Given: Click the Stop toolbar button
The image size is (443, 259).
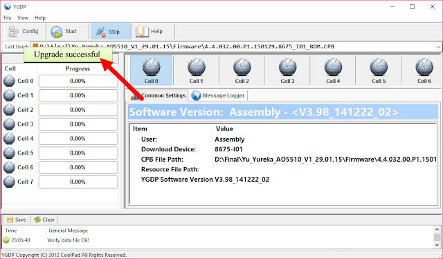Looking at the screenshot, I should [111, 31].
